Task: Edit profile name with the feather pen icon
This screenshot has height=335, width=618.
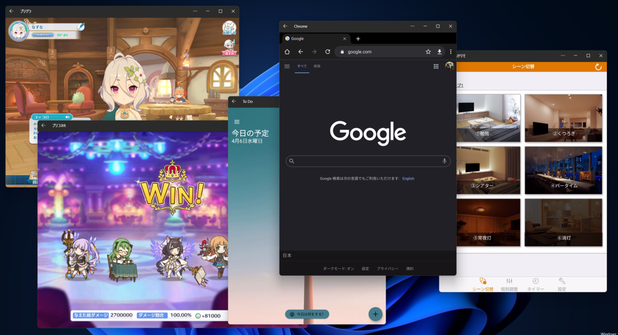Action: [81, 26]
